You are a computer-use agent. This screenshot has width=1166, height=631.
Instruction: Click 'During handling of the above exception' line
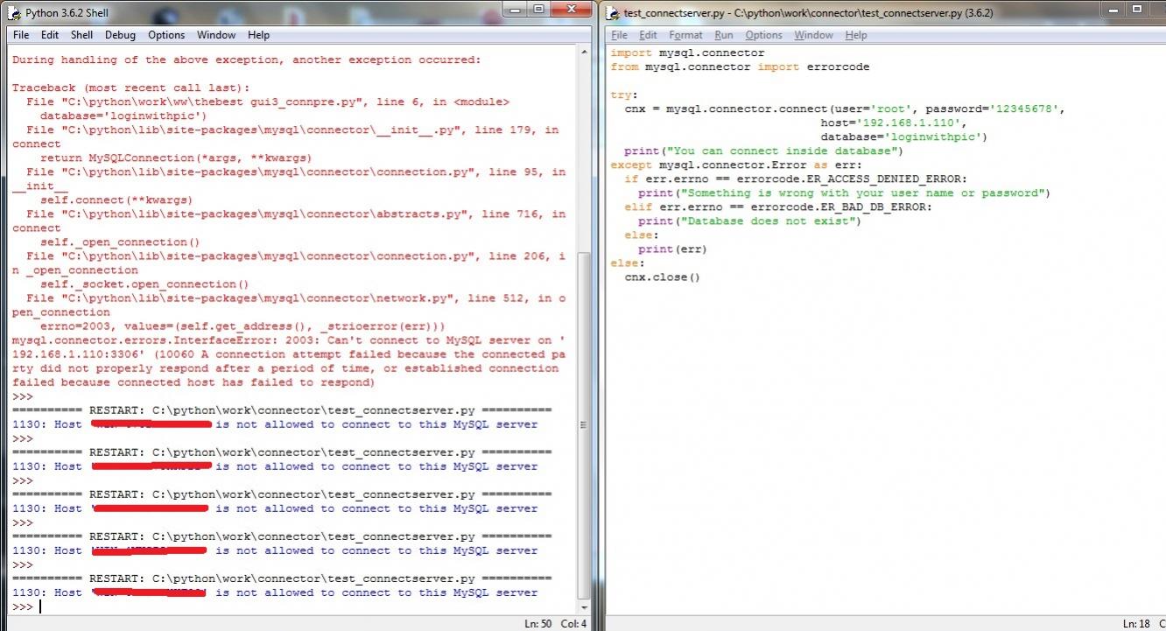246,60
